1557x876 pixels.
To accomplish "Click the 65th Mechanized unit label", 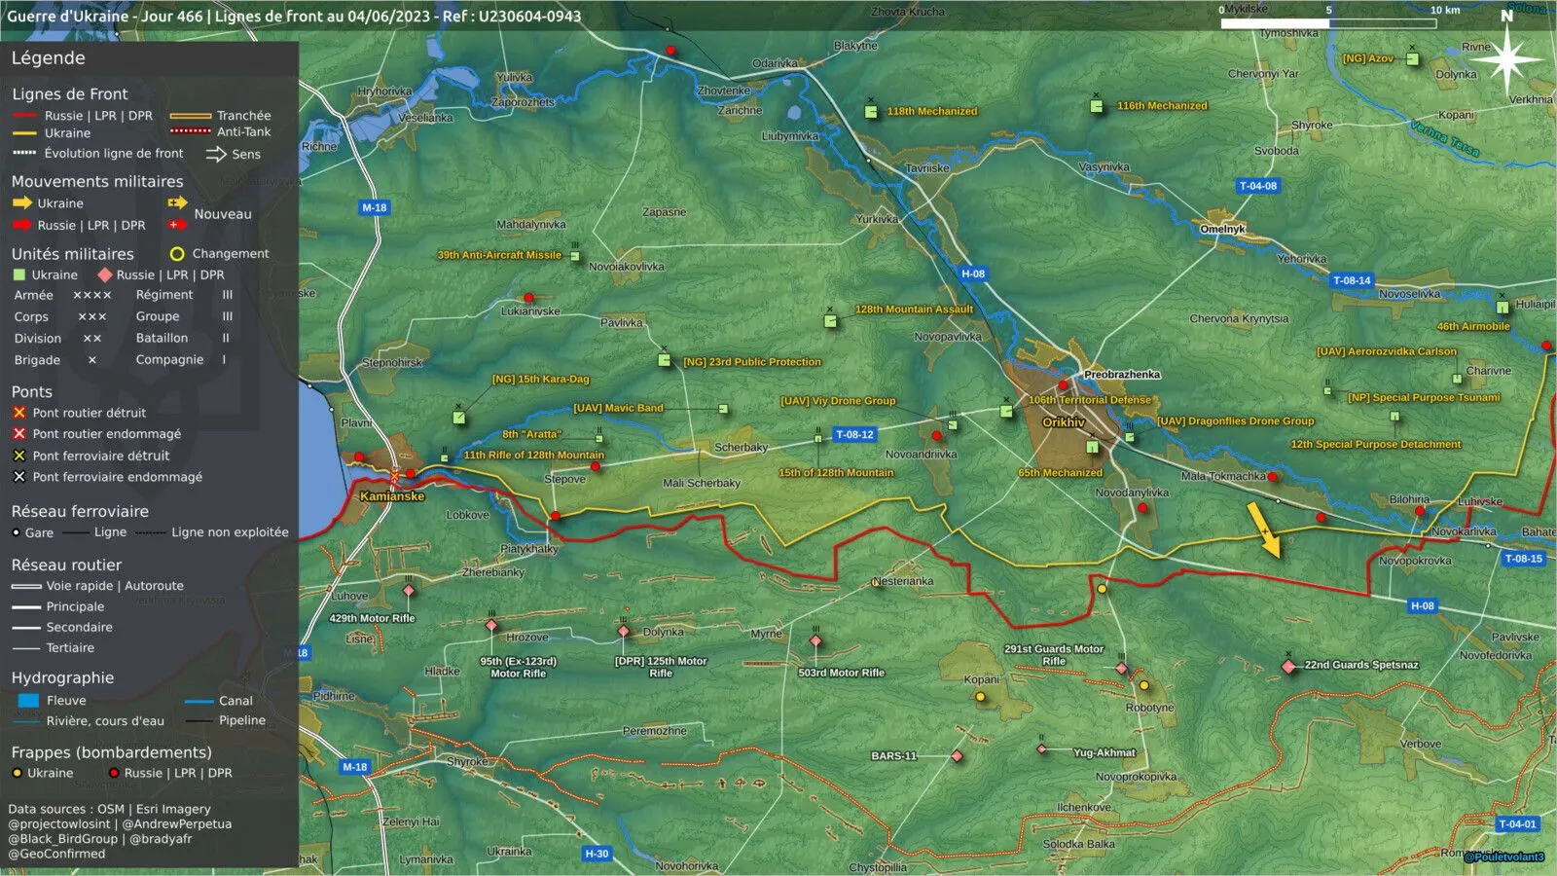I will point(1061,473).
